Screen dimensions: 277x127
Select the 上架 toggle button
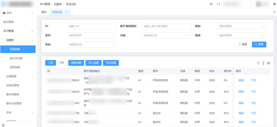51,63
